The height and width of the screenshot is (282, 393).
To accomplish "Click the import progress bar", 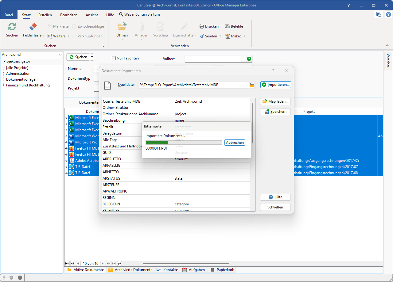I will [184, 143].
